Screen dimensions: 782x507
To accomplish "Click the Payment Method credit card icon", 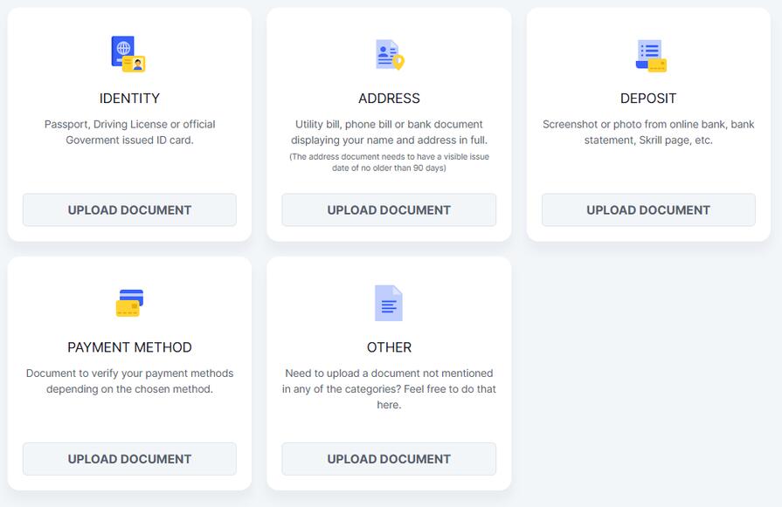I will point(128,303).
